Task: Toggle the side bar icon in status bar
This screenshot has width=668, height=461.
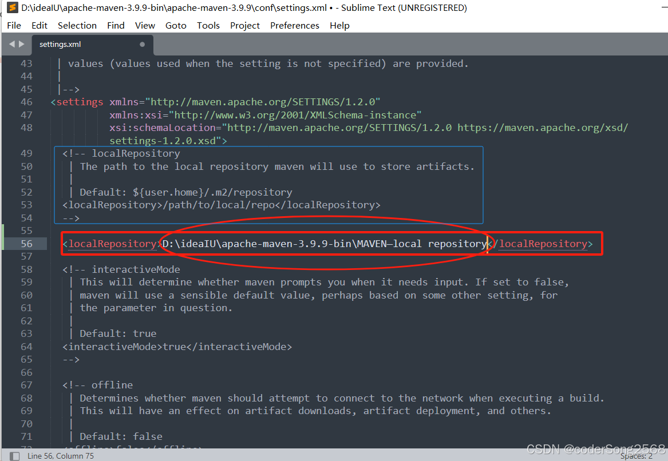Action: [x=14, y=456]
